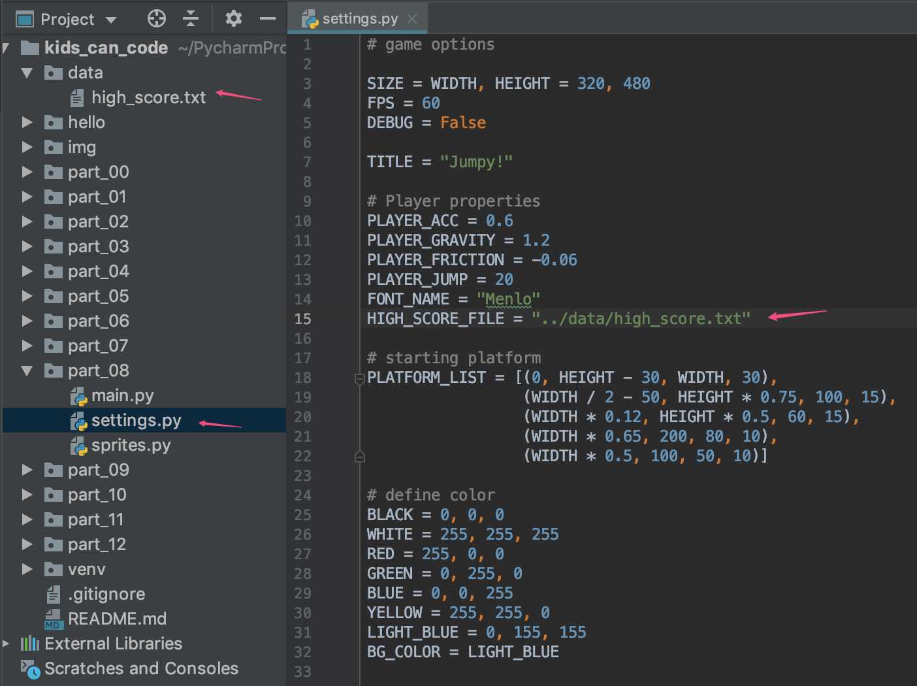Click the part_03 folder icon
Image resolution: width=917 pixels, height=686 pixels.
click(x=54, y=246)
